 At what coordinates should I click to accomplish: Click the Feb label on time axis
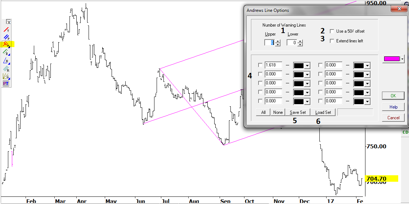(31, 201)
